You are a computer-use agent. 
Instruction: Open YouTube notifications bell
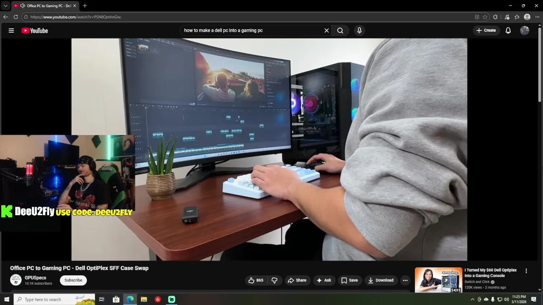coord(508,30)
